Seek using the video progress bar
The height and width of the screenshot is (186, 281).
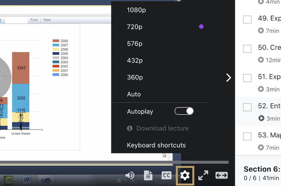pos(112,162)
